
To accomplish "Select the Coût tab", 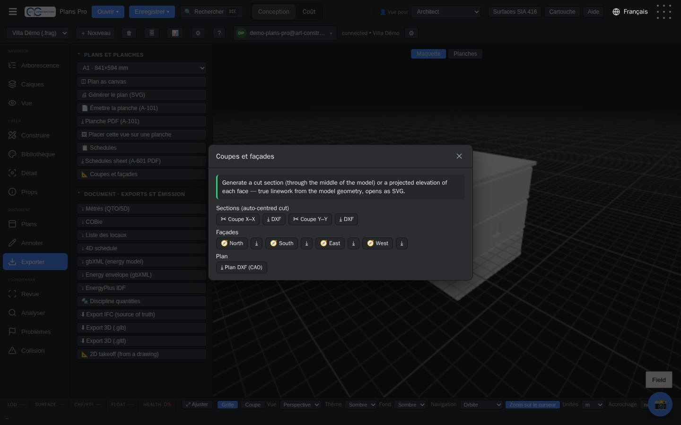I will (309, 12).
